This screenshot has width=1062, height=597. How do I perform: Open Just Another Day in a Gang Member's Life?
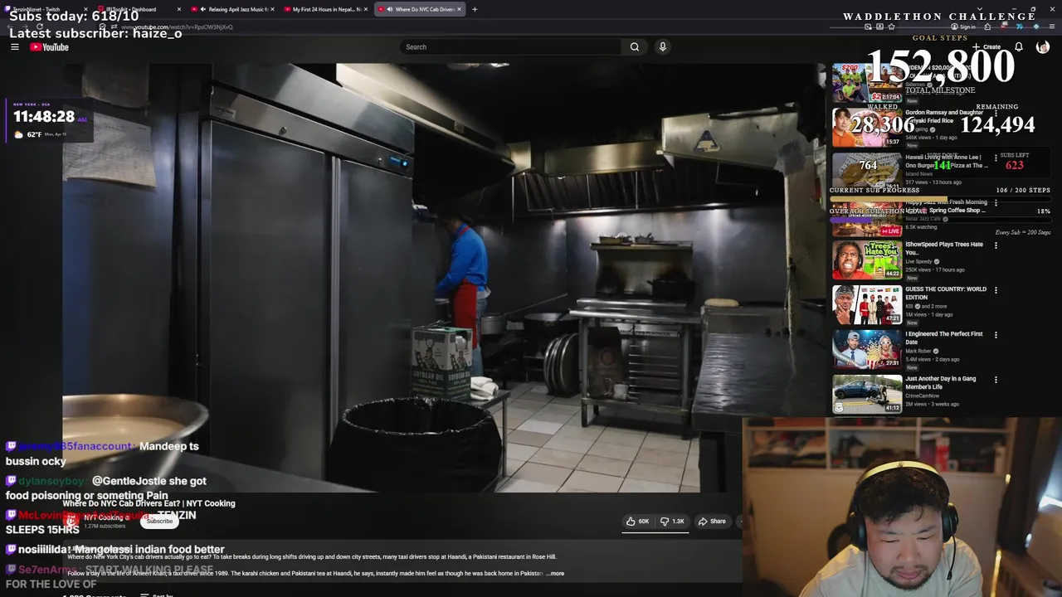(x=867, y=396)
